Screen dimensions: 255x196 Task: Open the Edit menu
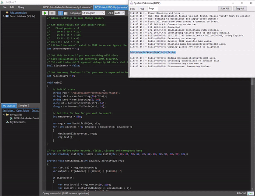click(x=12, y=7)
